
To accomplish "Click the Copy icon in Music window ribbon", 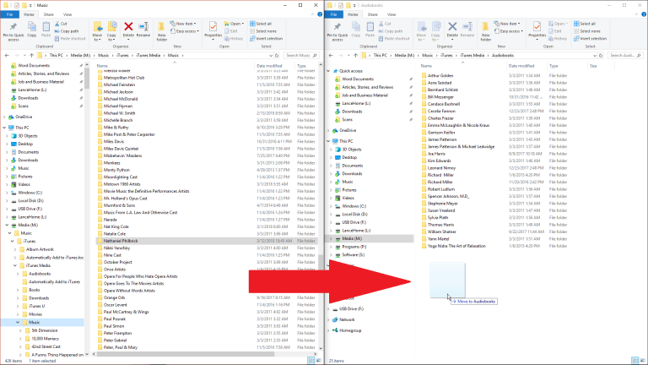I will click(32, 30).
